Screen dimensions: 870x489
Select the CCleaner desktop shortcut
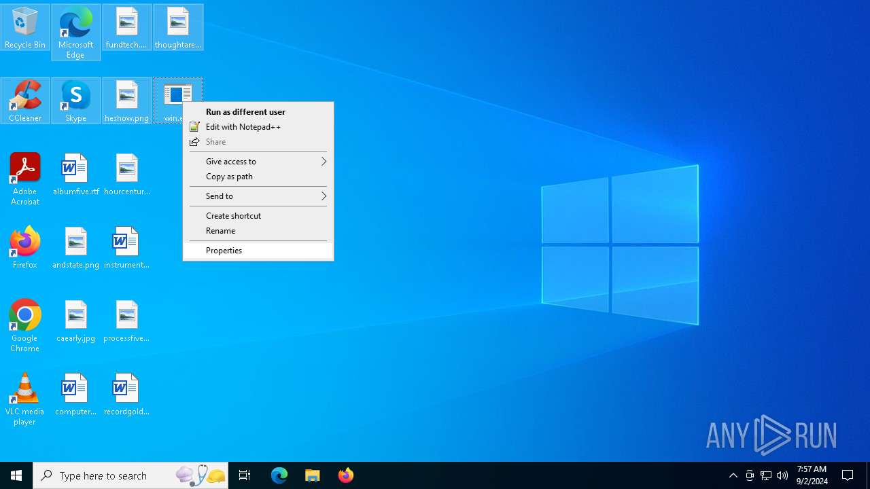[25, 101]
